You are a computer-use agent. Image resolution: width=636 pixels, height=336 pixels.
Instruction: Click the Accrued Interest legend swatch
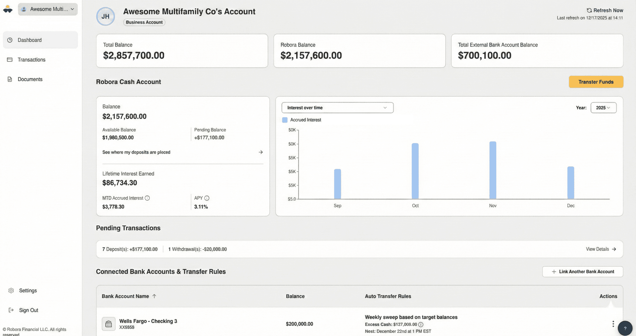coord(285,120)
